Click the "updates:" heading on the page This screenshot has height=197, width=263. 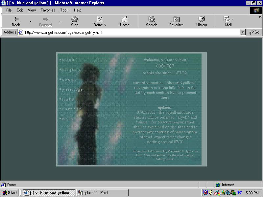(x=165, y=107)
